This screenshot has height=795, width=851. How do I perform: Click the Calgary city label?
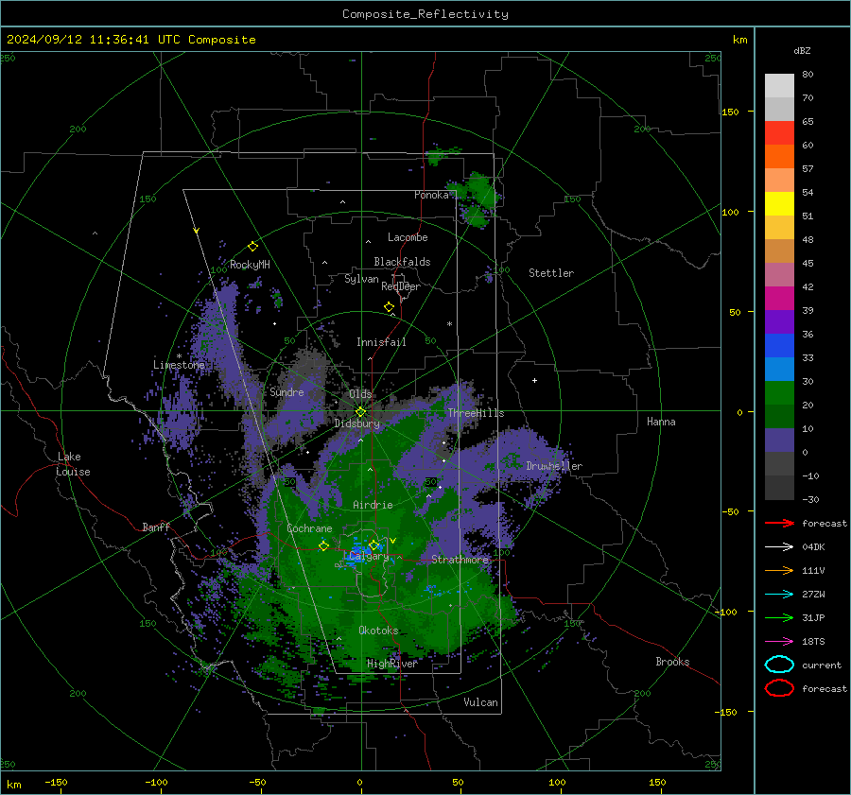[x=369, y=556]
